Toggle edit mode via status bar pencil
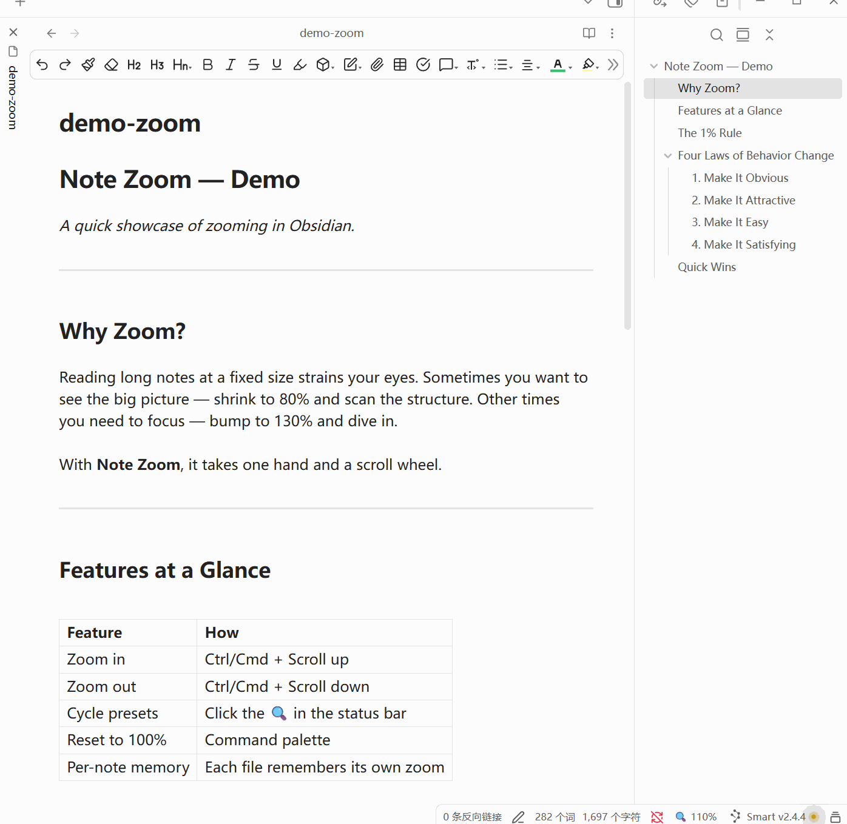 (x=518, y=817)
